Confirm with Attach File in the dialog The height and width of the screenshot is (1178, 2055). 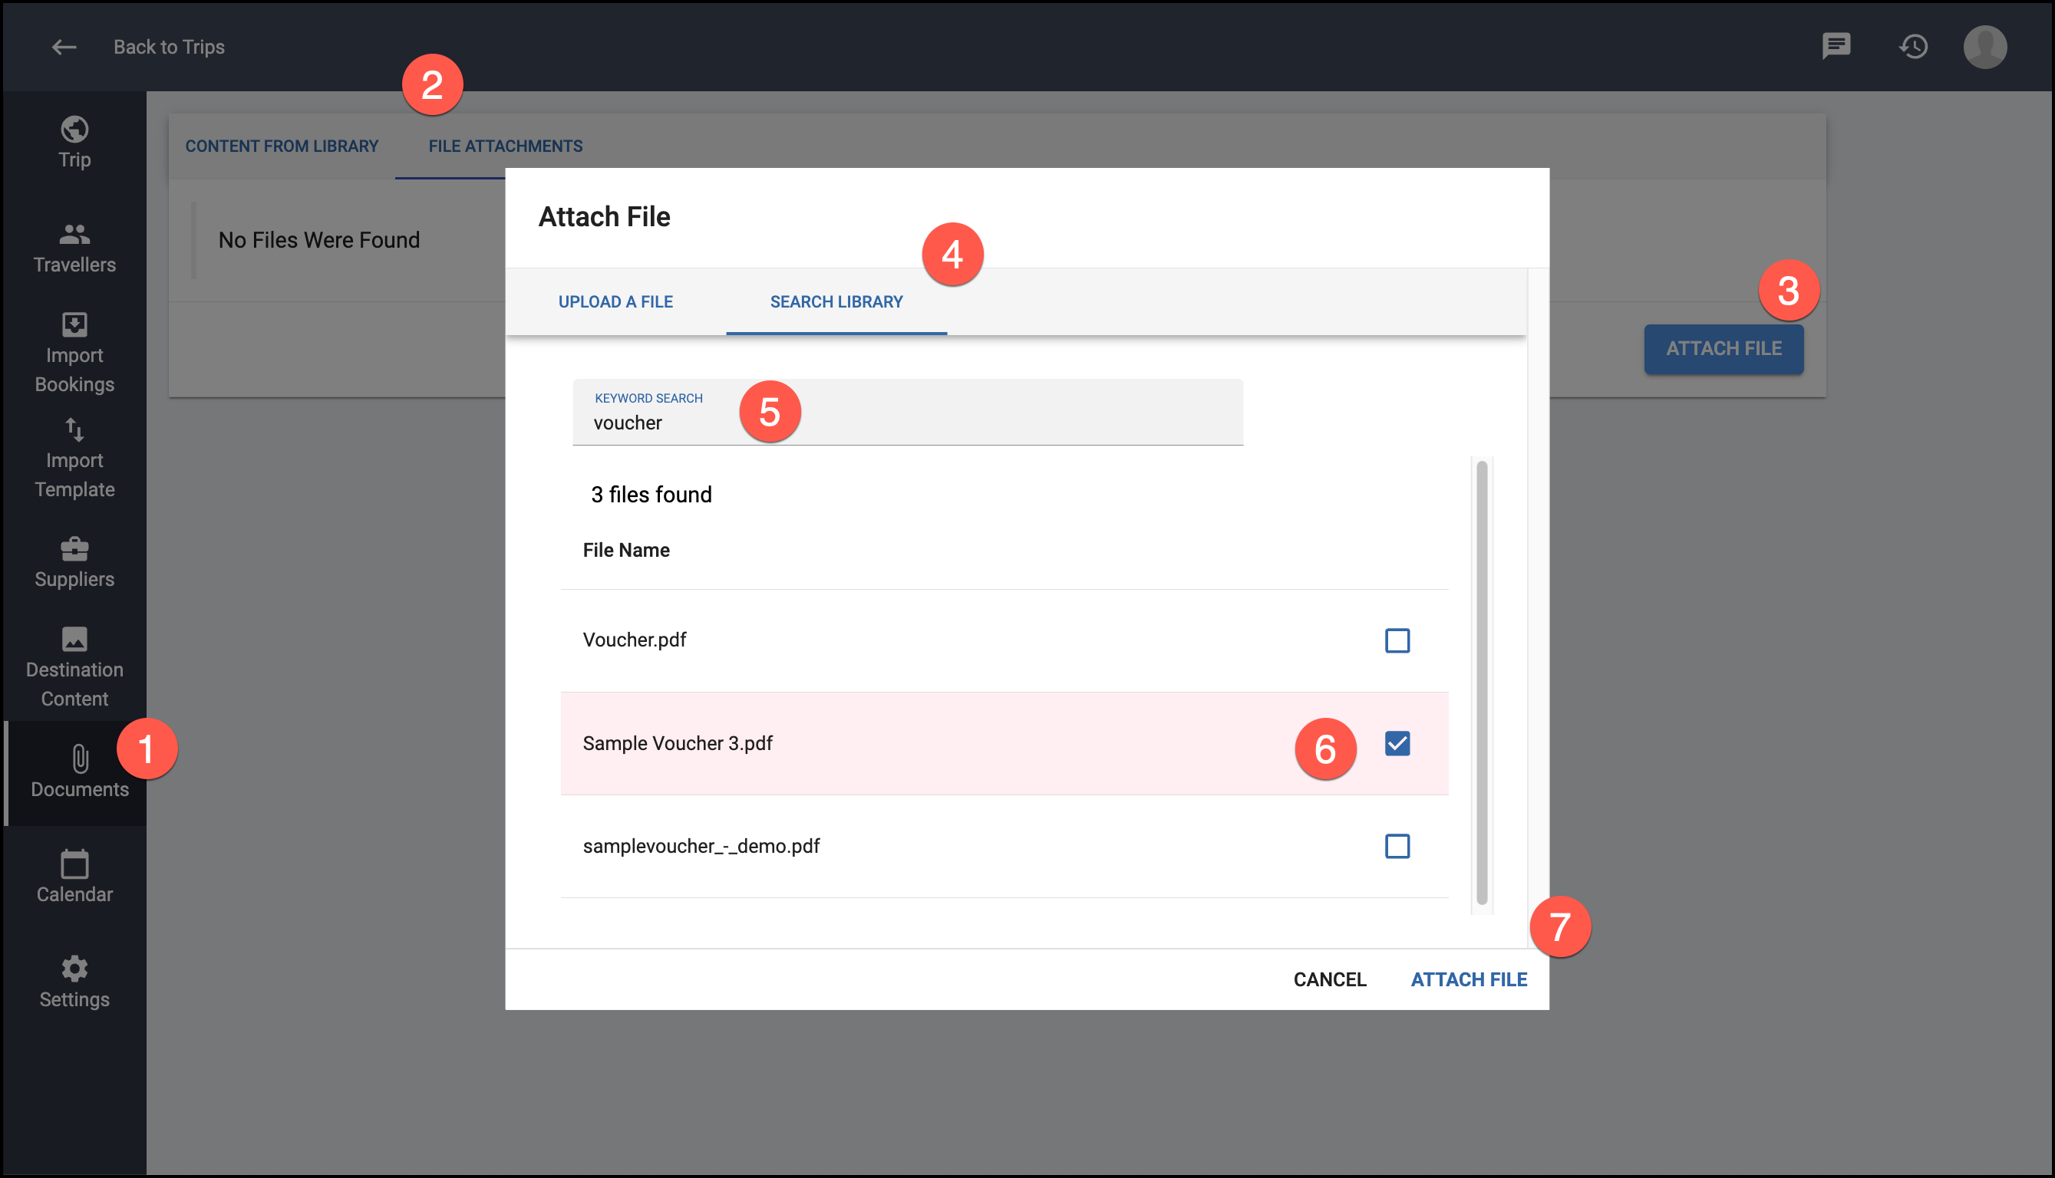coord(1469,979)
